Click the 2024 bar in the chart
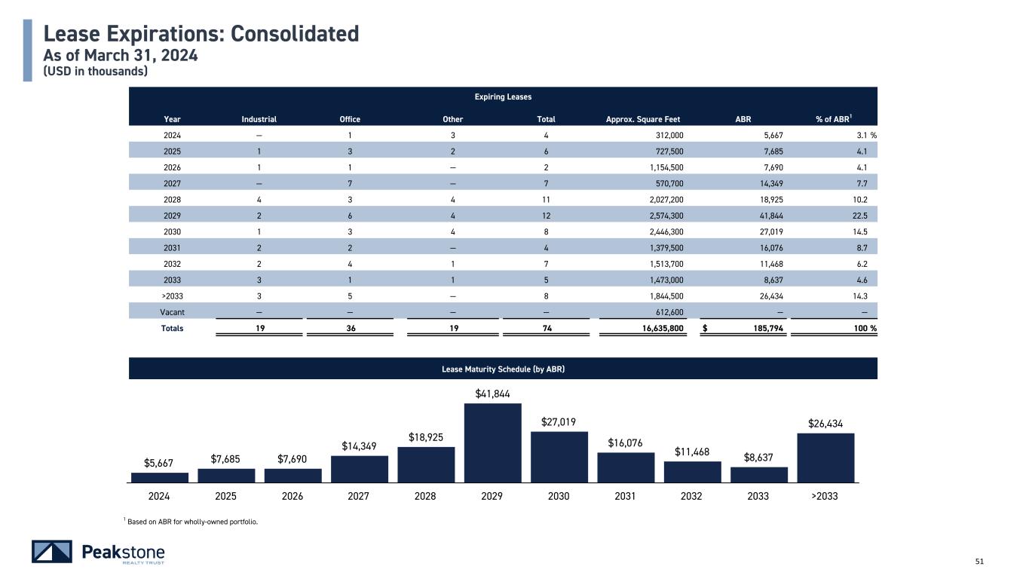 (159, 477)
